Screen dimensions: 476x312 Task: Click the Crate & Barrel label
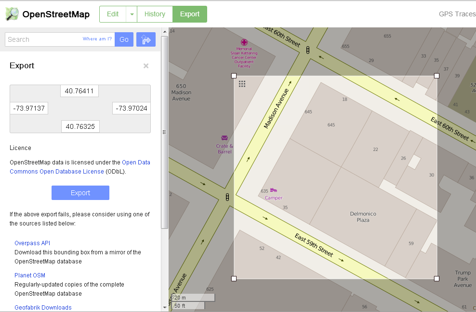(x=225, y=149)
